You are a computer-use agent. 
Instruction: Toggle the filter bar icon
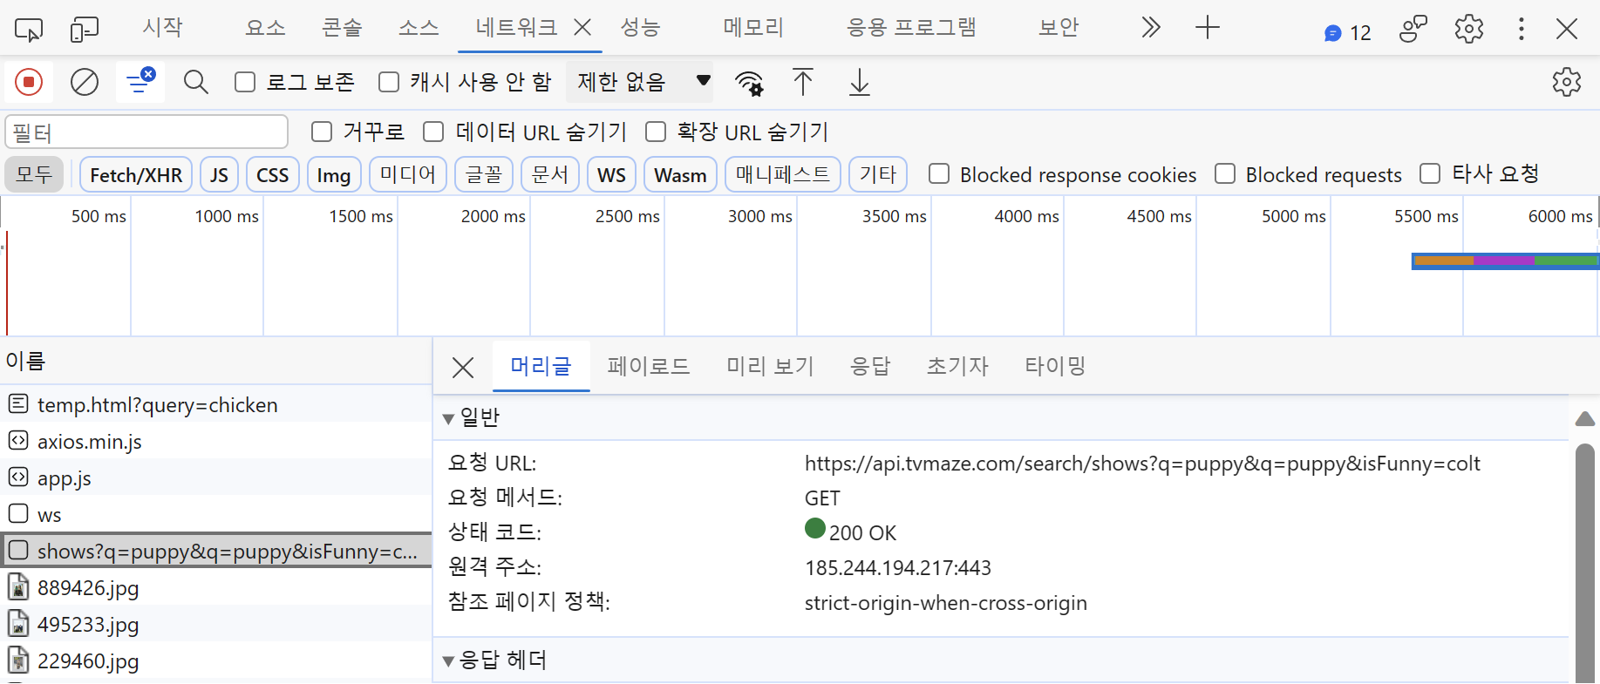point(140,82)
